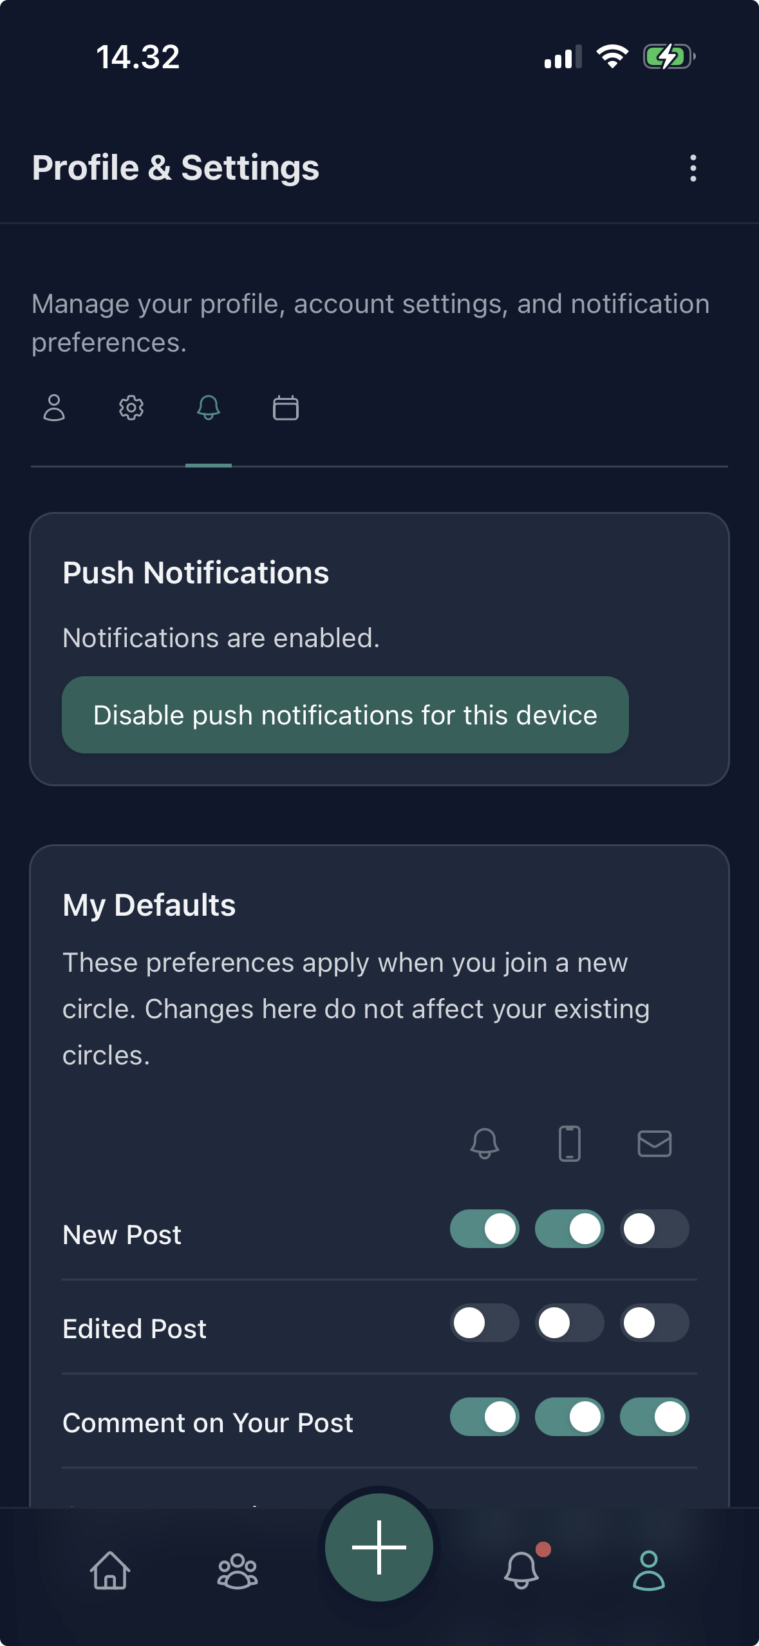Disable push notifications for this device
The width and height of the screenshot is (759, 1646).
[x=345, y=715]
